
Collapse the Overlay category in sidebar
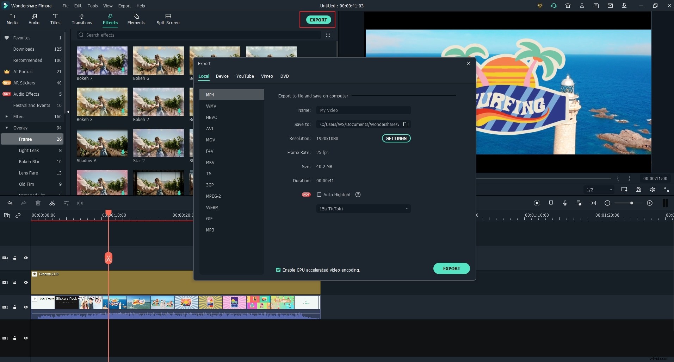point(7,128)
